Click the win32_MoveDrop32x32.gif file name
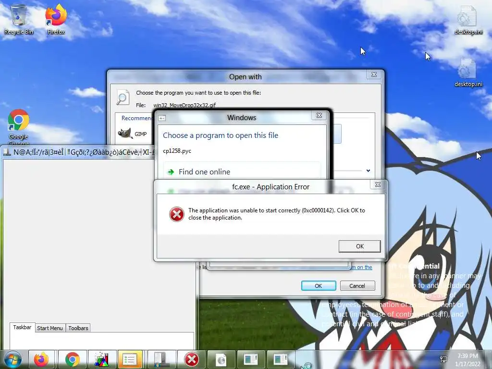The height and width of the screenshot is (369, 492). pyautogui.click(x=184, y=105)
